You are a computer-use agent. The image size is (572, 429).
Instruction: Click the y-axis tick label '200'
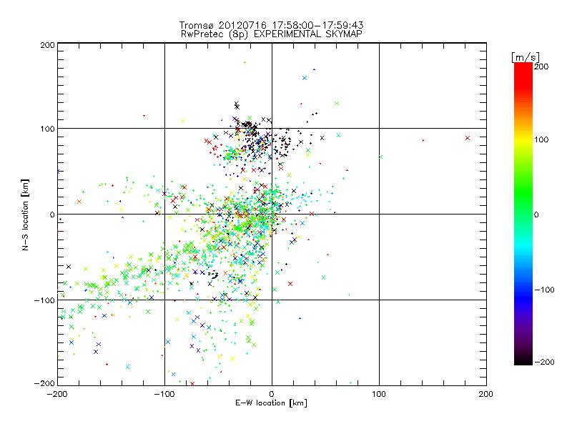47,45
